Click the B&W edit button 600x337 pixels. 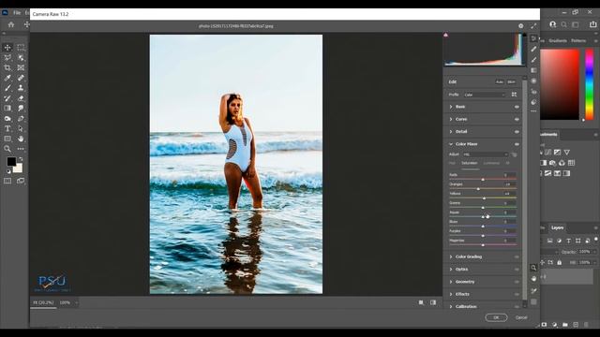(511, 81)
